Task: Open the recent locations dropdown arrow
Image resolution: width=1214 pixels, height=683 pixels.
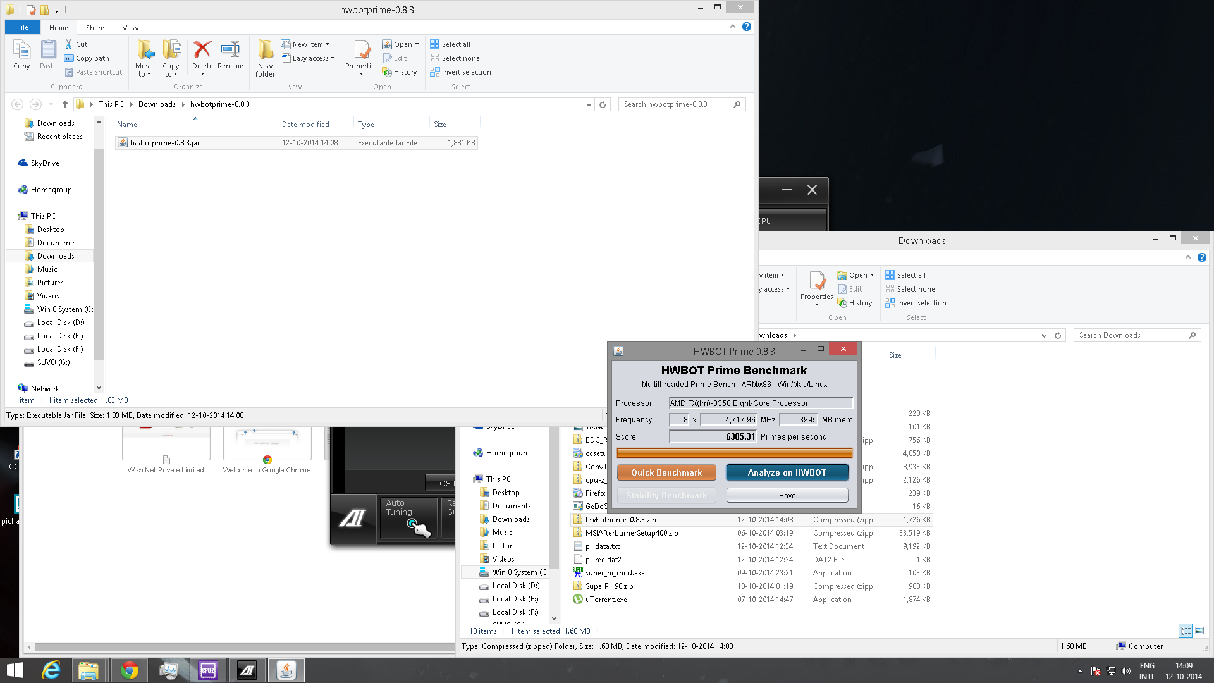Action: 51,104
